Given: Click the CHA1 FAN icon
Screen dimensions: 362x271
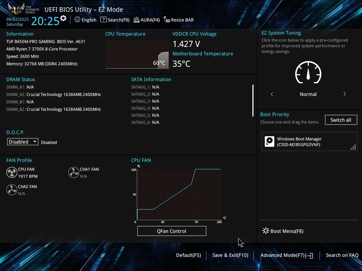Looking at the screenshot, I should point(74,172).
